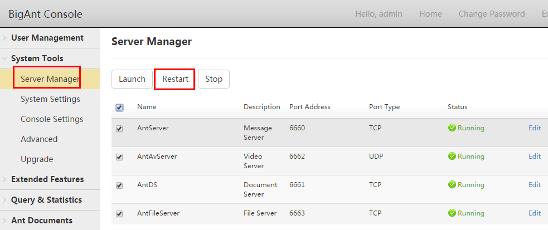Collapse the System Tools arrow
548x230 pixels.
coord(4,58)
